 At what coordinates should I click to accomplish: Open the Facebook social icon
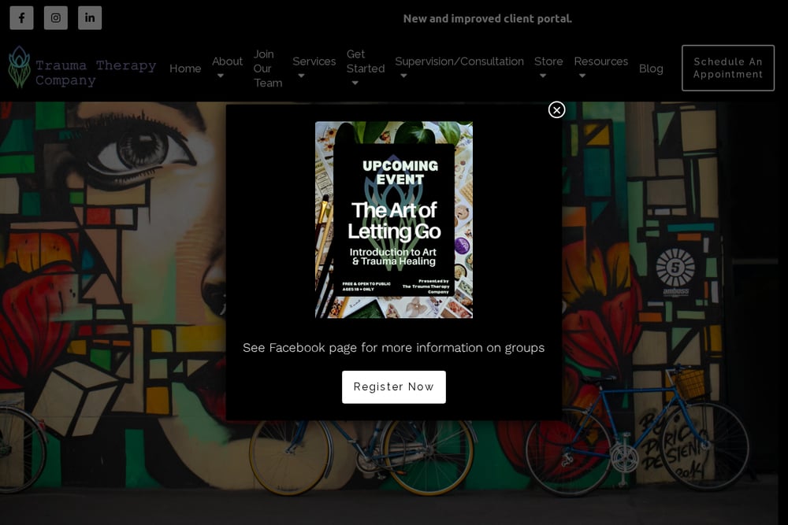coord(21,18)
